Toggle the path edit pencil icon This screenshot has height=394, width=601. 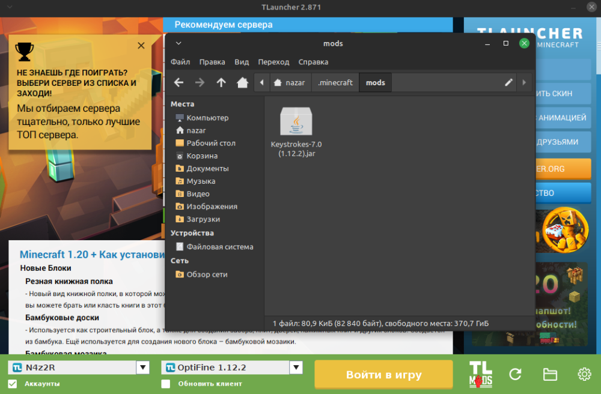pyautogui.click(x=508, y=82)
